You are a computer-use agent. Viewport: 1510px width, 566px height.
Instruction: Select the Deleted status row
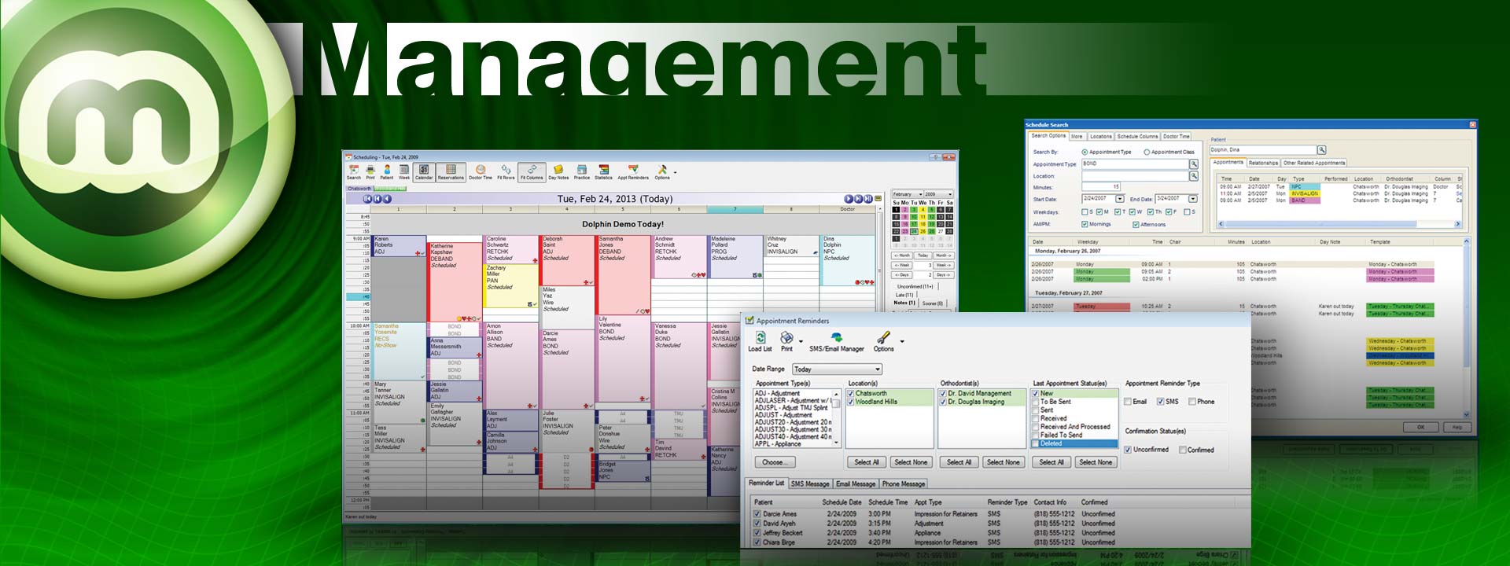point(1074,443)
